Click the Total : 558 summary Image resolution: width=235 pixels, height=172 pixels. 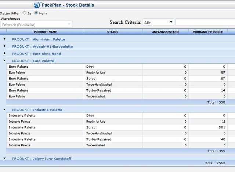pyautogui.click(x=216, y=102)
